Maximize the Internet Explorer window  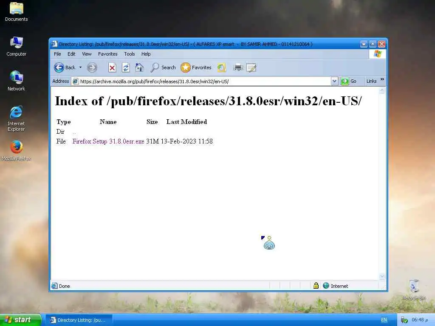click(373, 44)
